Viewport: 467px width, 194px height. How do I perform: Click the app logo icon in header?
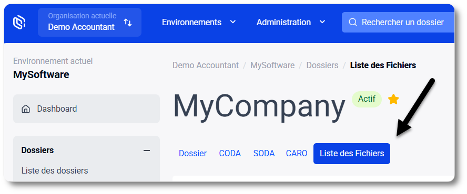click(19, 23)
